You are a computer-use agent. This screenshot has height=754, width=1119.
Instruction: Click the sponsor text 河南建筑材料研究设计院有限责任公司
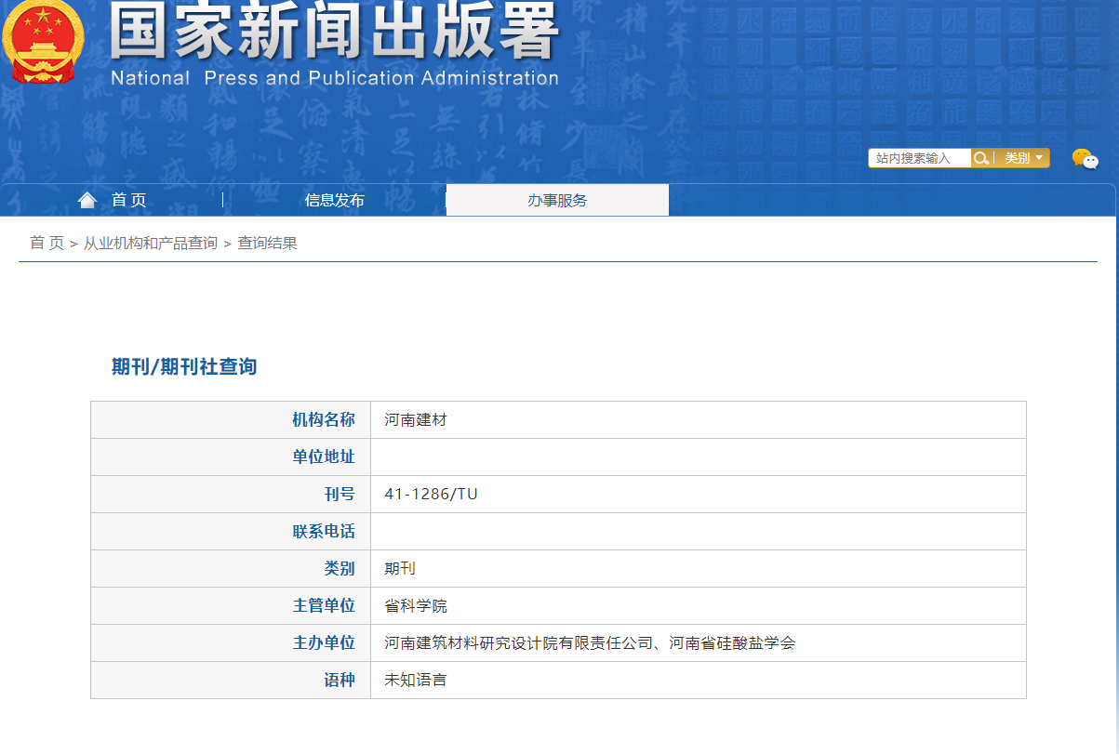(x=524, y=643)
